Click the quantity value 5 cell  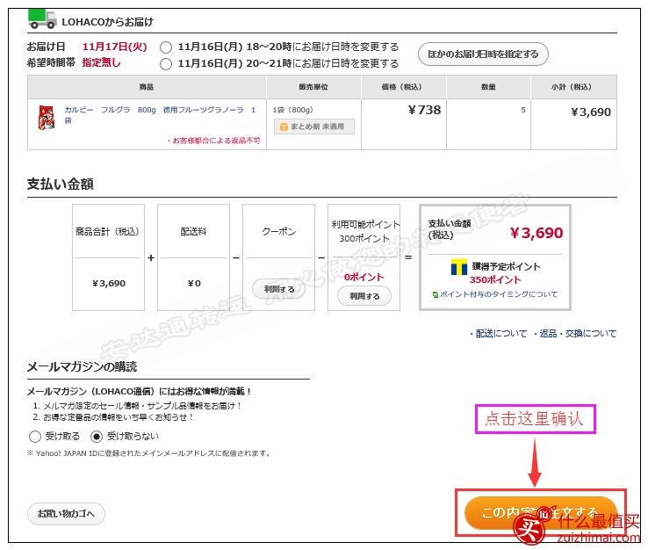522,110
